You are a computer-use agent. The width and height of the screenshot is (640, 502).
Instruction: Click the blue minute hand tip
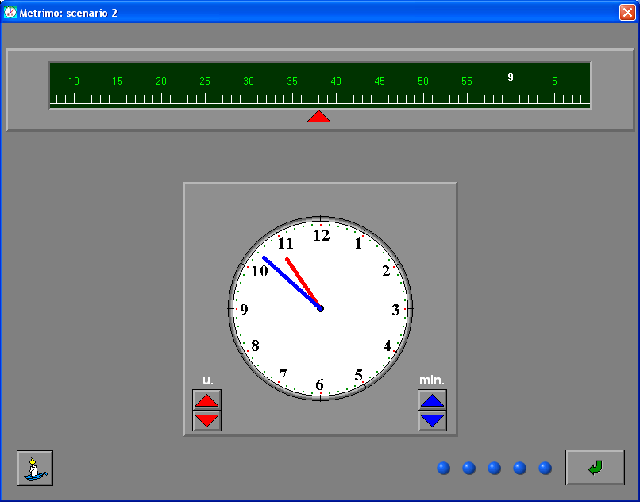click(x=264, y=257)
